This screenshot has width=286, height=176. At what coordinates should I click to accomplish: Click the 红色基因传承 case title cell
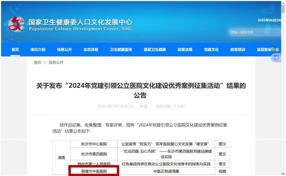[166, 164]
